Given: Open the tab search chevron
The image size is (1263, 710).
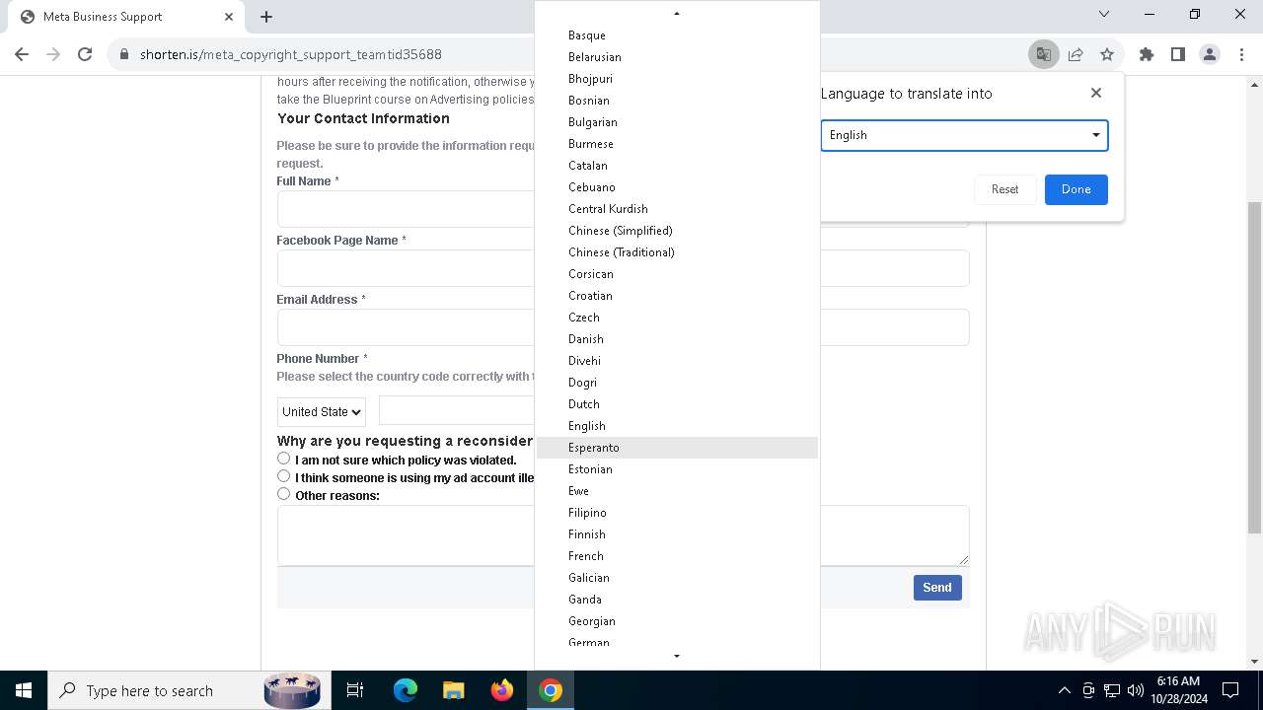Looking at the screenshot, I should (x=1104, y=14).
